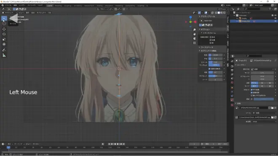278x156 pixels.
Task: Click reload icon beside image file path
Action: 275,117
